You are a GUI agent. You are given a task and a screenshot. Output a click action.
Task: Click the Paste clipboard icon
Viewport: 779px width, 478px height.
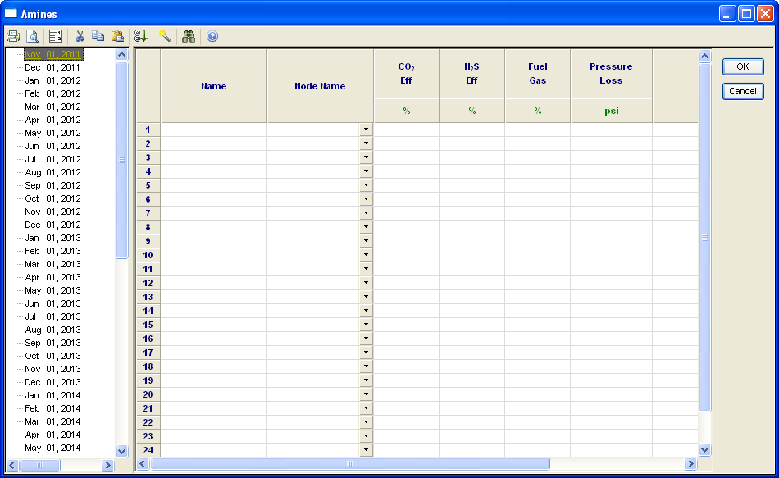coord(117,36)
